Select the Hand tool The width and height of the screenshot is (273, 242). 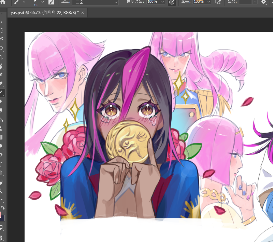[x=1, y=182]
